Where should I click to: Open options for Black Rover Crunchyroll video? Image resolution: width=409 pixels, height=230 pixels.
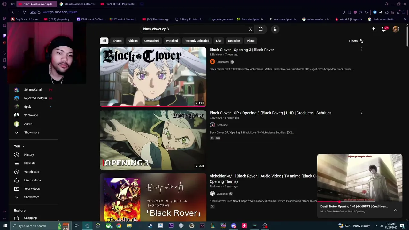(x=362, y=49)
